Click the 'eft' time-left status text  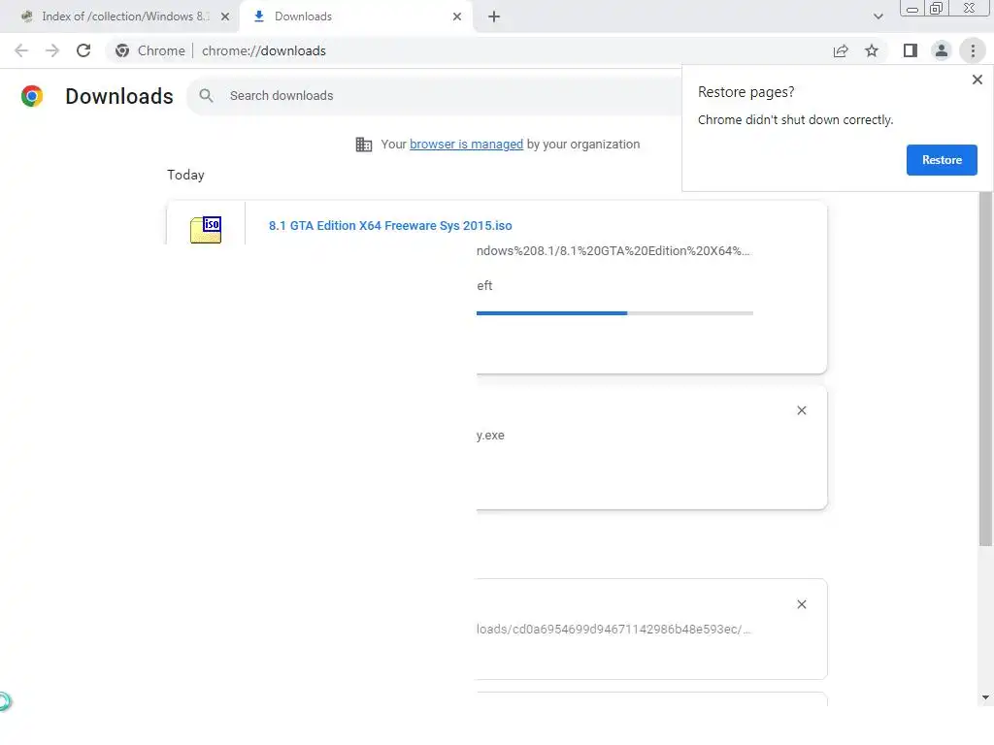click(485, 286)
